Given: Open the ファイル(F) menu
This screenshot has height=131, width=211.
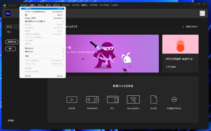Looking at the screenshot, I should pyautogui.click(x=24, y=5).
